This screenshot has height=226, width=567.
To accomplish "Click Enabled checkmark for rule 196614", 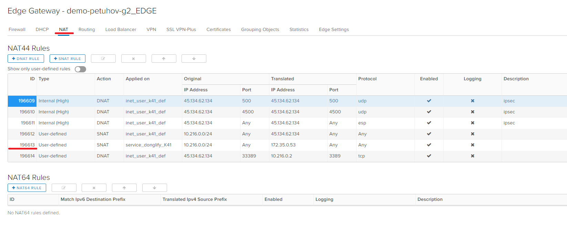I will tap(429, 156).
